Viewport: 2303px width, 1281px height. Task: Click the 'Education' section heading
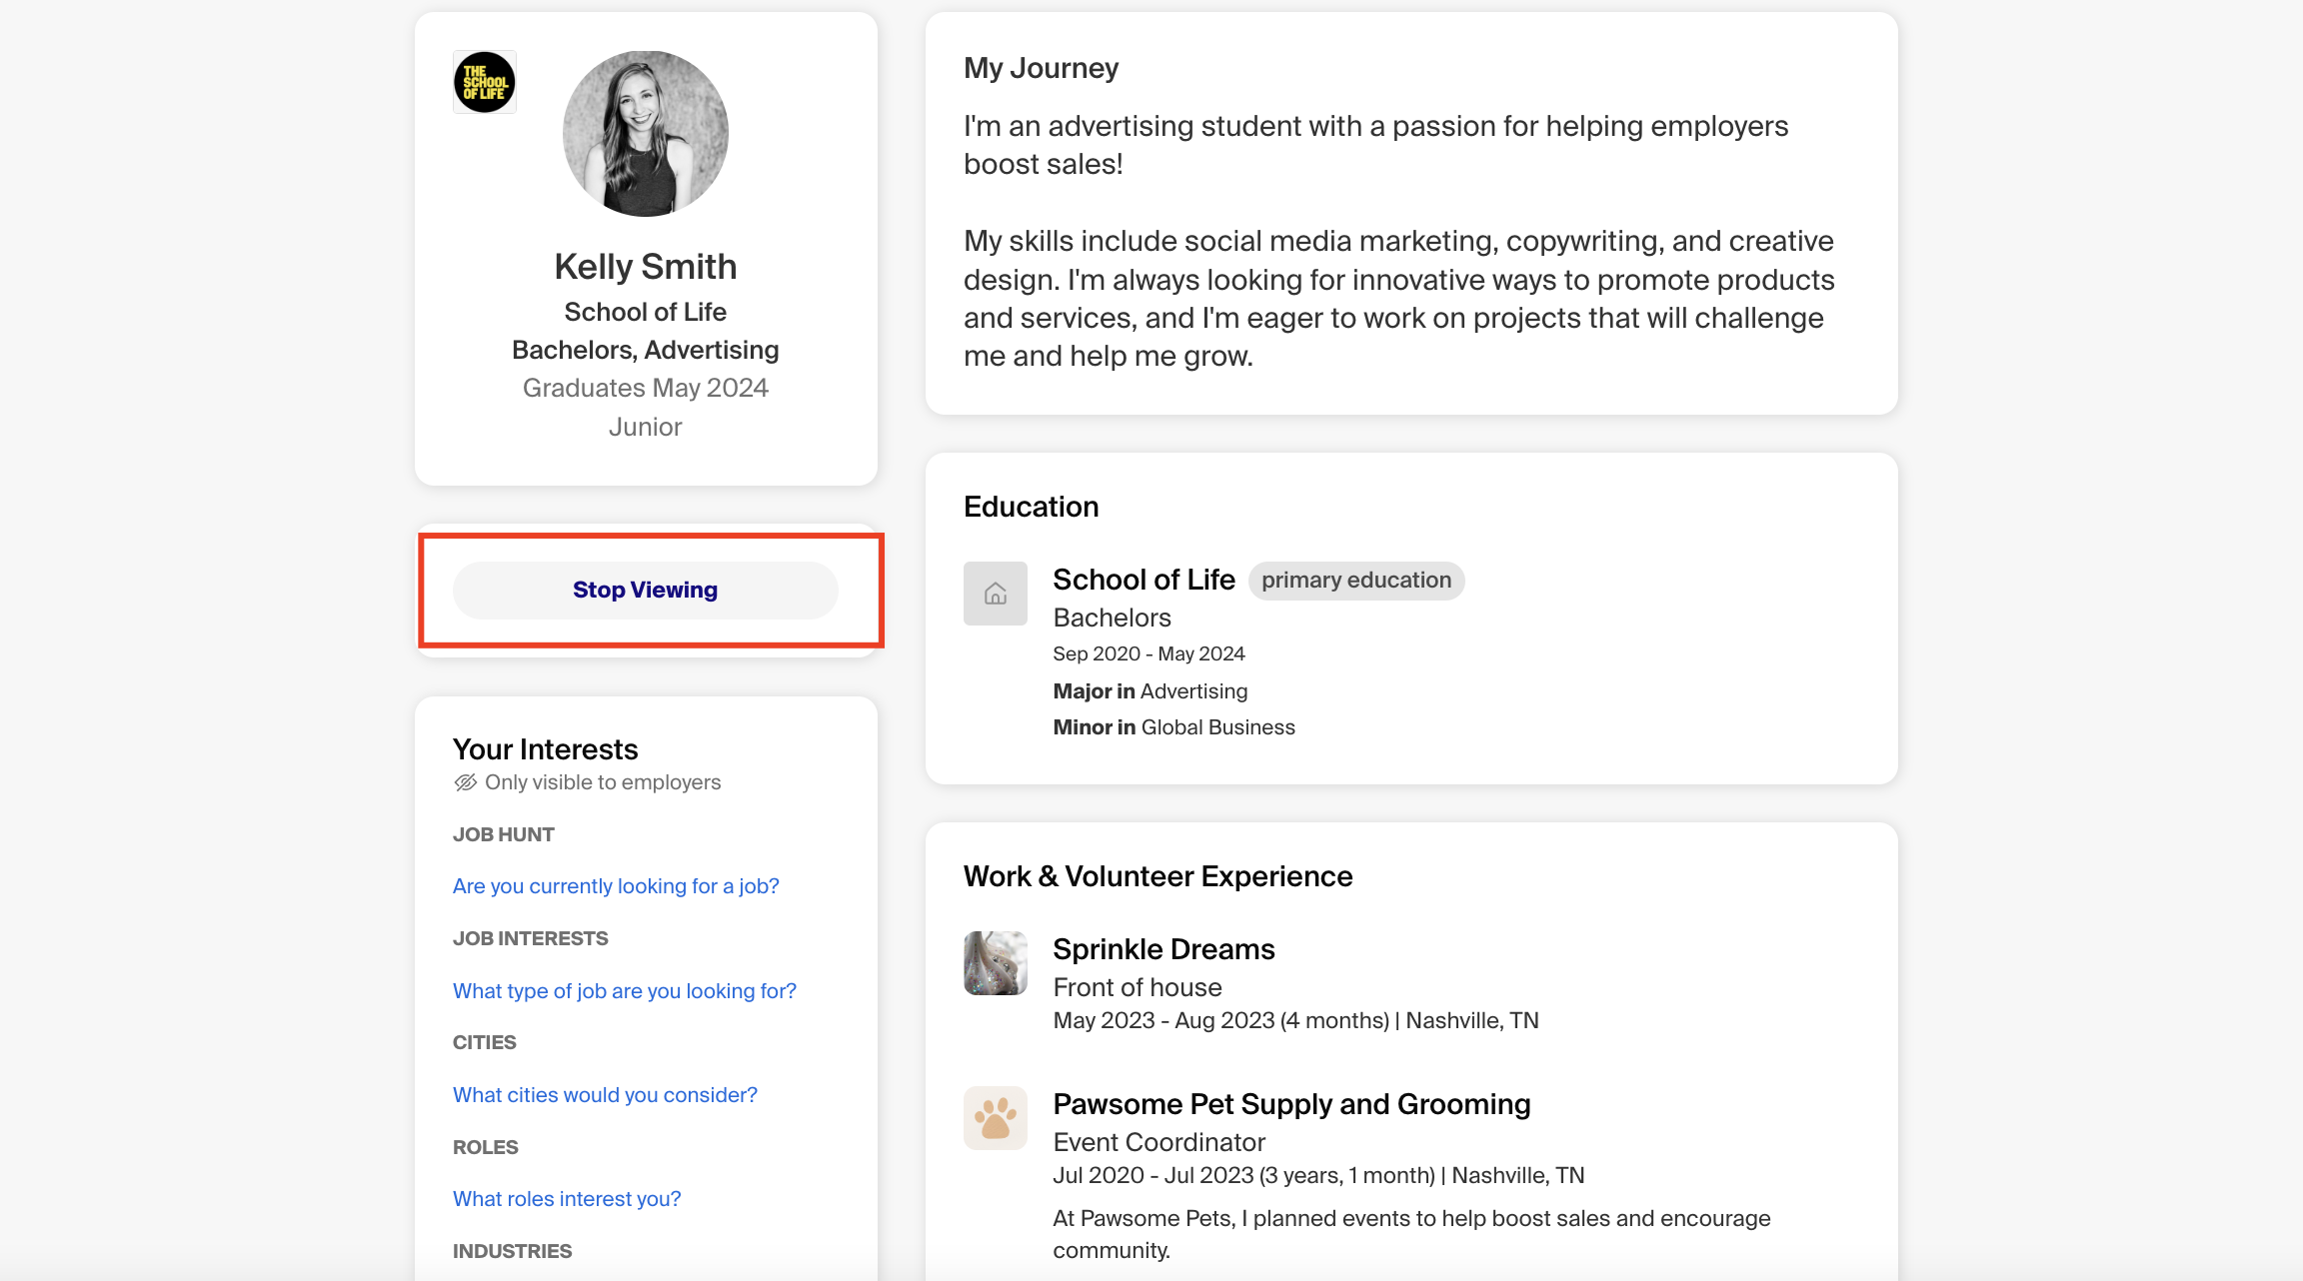(x=1031, y=507)
